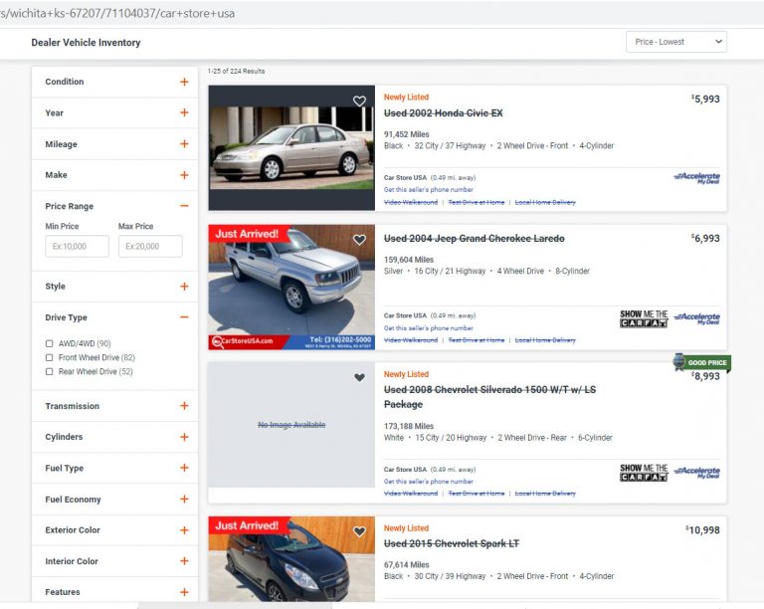Screen dimensions: 764x609
Task: Click Video Walkaround on Silverado listing
Action: 411,494
